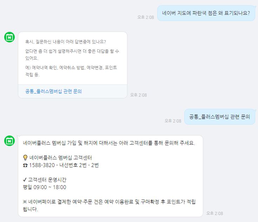258x222 pixels.
Task: Click the timestamp after the 고객센터 reply
Action: pyautogui.click(x=214, y=213)
